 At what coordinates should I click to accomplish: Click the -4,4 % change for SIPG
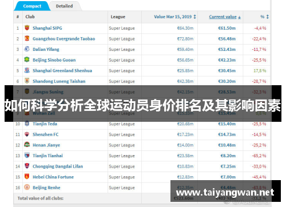pos(260,28)
